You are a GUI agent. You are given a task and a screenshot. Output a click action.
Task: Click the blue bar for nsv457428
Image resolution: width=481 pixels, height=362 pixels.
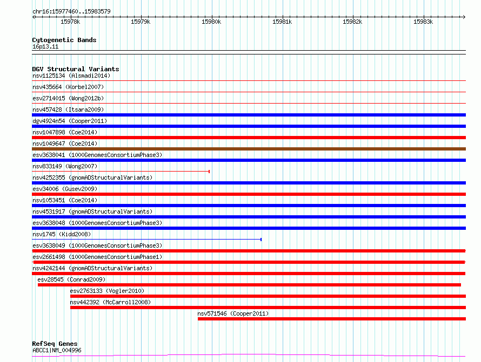tap(249, 115)
